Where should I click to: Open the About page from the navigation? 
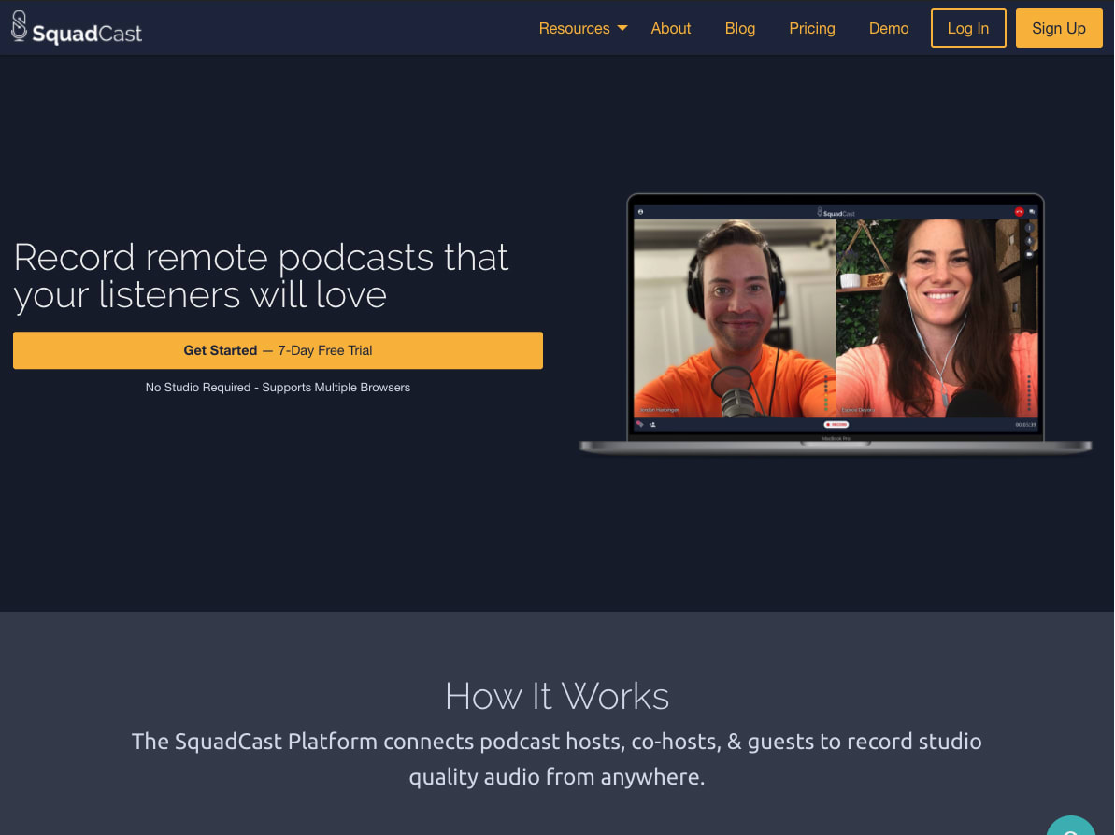(670, 28)
